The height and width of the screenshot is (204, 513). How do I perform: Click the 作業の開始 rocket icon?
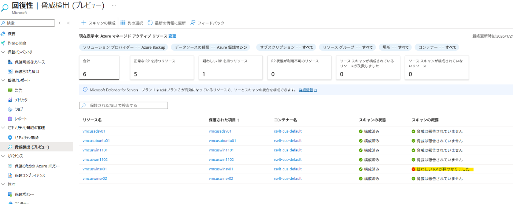(3, 43)
